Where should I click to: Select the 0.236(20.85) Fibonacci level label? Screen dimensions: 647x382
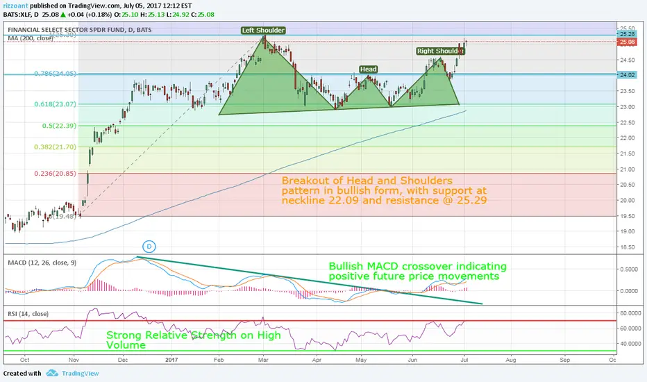(56, 174)
